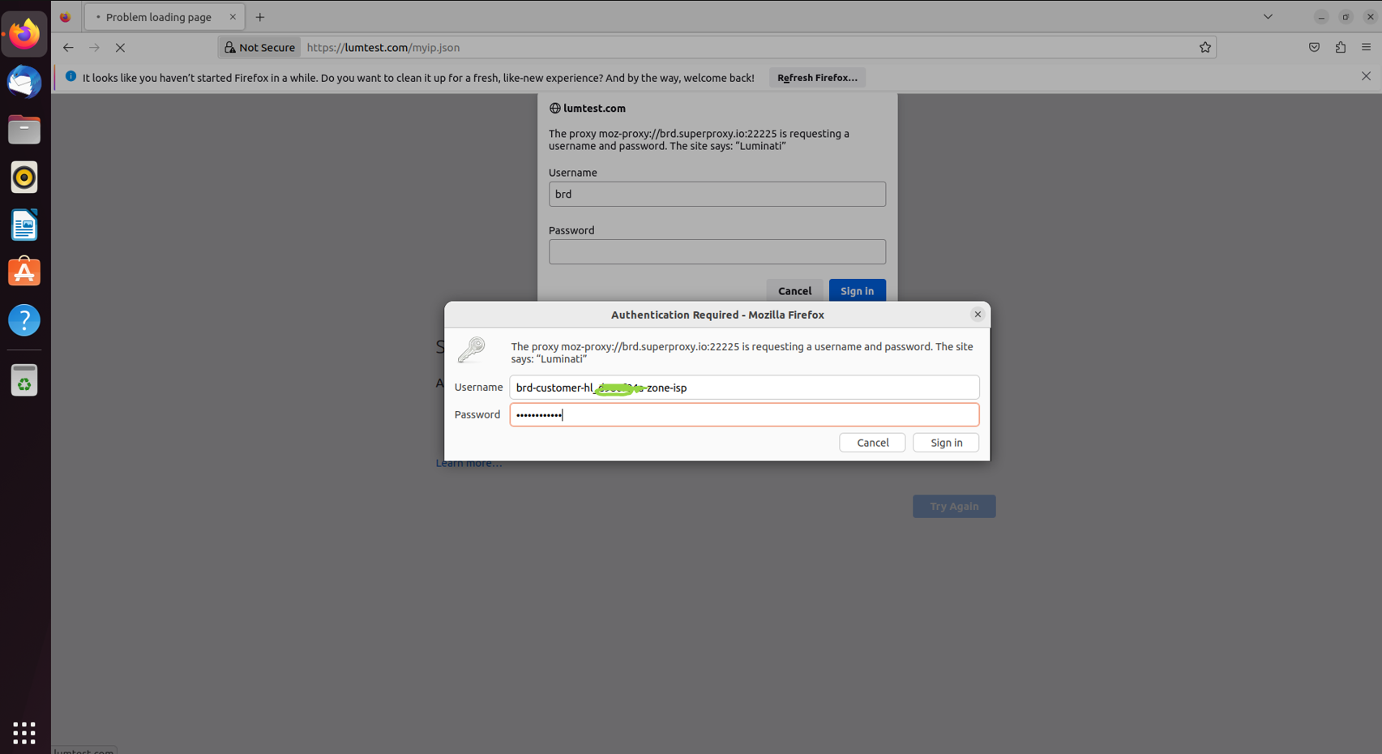Screen dimensions: 1382x754
Task: Click the Not Secure site information indicator
Action: click(x=259, y=48)
